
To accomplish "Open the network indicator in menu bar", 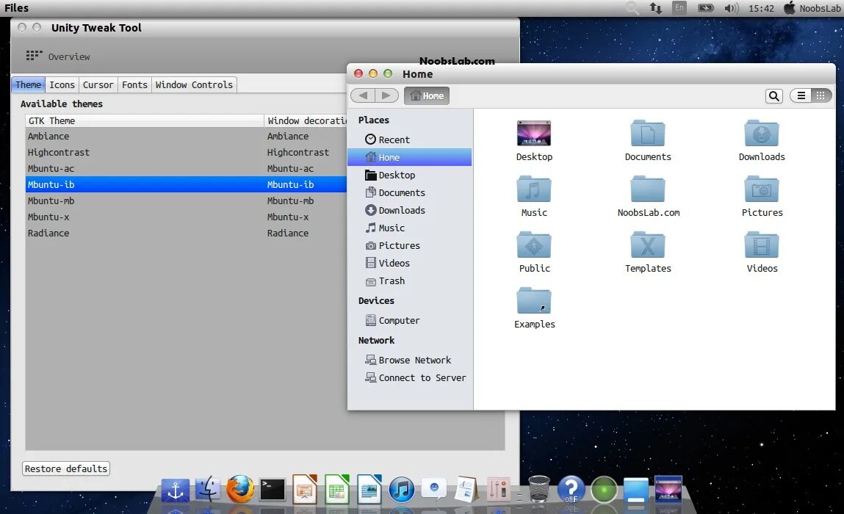I will point(655,8).
